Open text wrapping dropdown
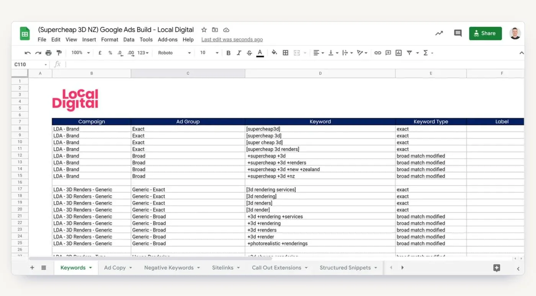The image size is (536, 296). 347,53
